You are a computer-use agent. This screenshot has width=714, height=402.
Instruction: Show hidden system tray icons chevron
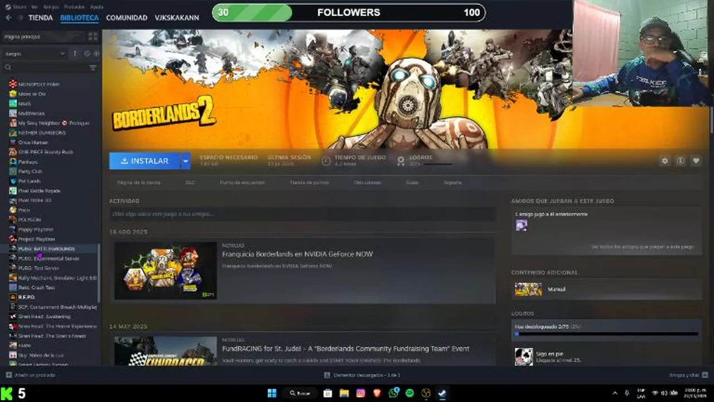pyautogui.click(x=615, y=393)
